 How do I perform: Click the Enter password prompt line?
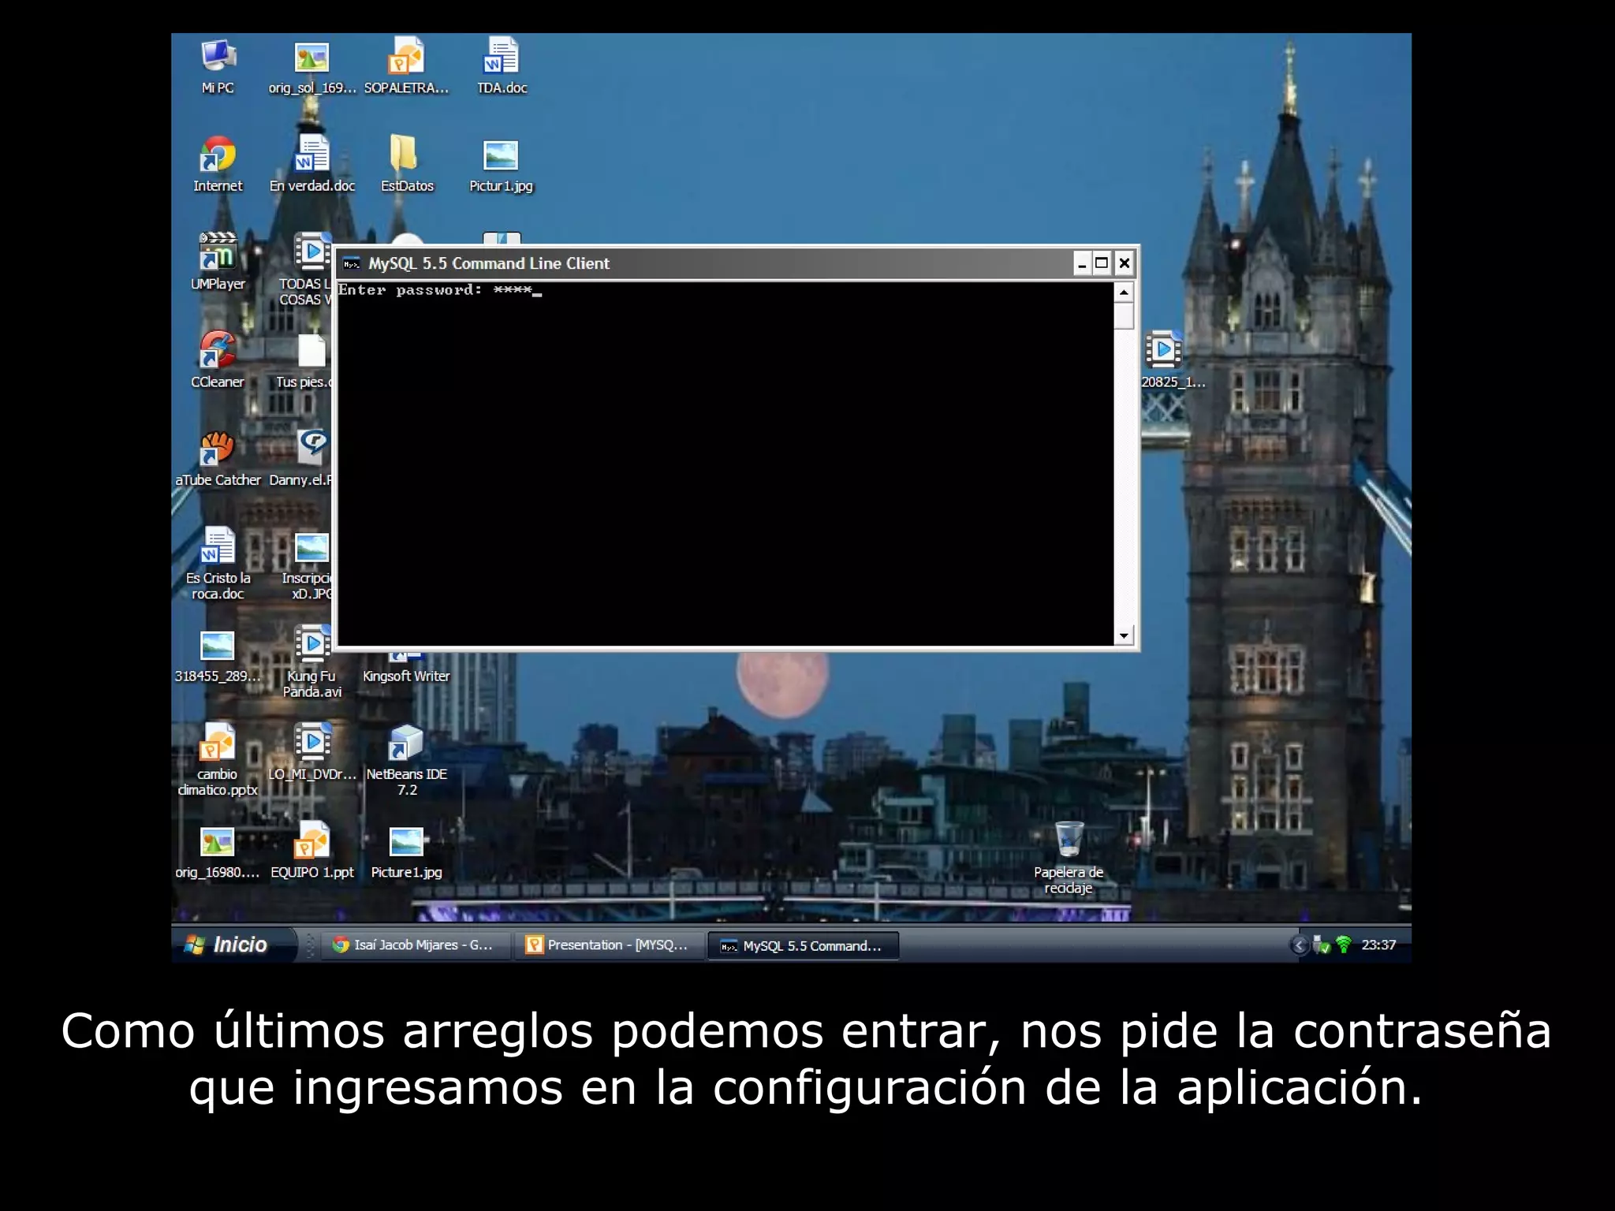(440, 290)
